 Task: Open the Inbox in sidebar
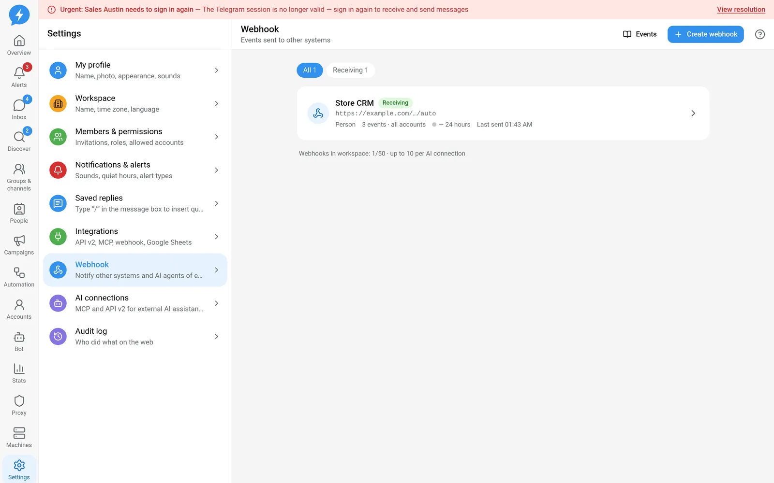[x=19, y=110]
